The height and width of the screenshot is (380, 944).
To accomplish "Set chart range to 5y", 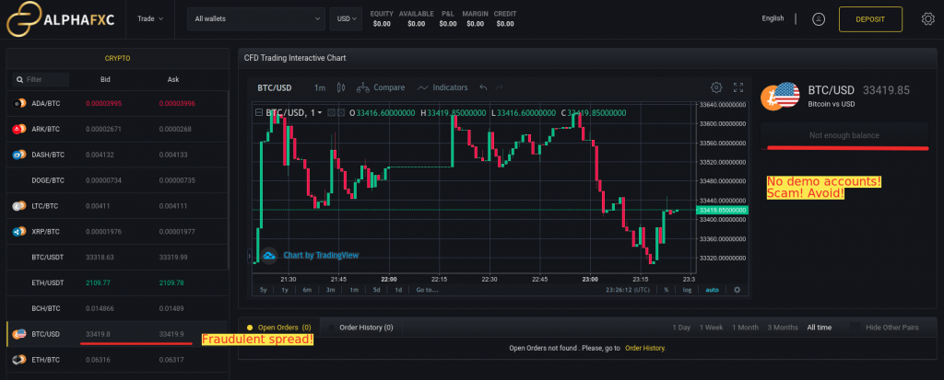I will point(263,290).
